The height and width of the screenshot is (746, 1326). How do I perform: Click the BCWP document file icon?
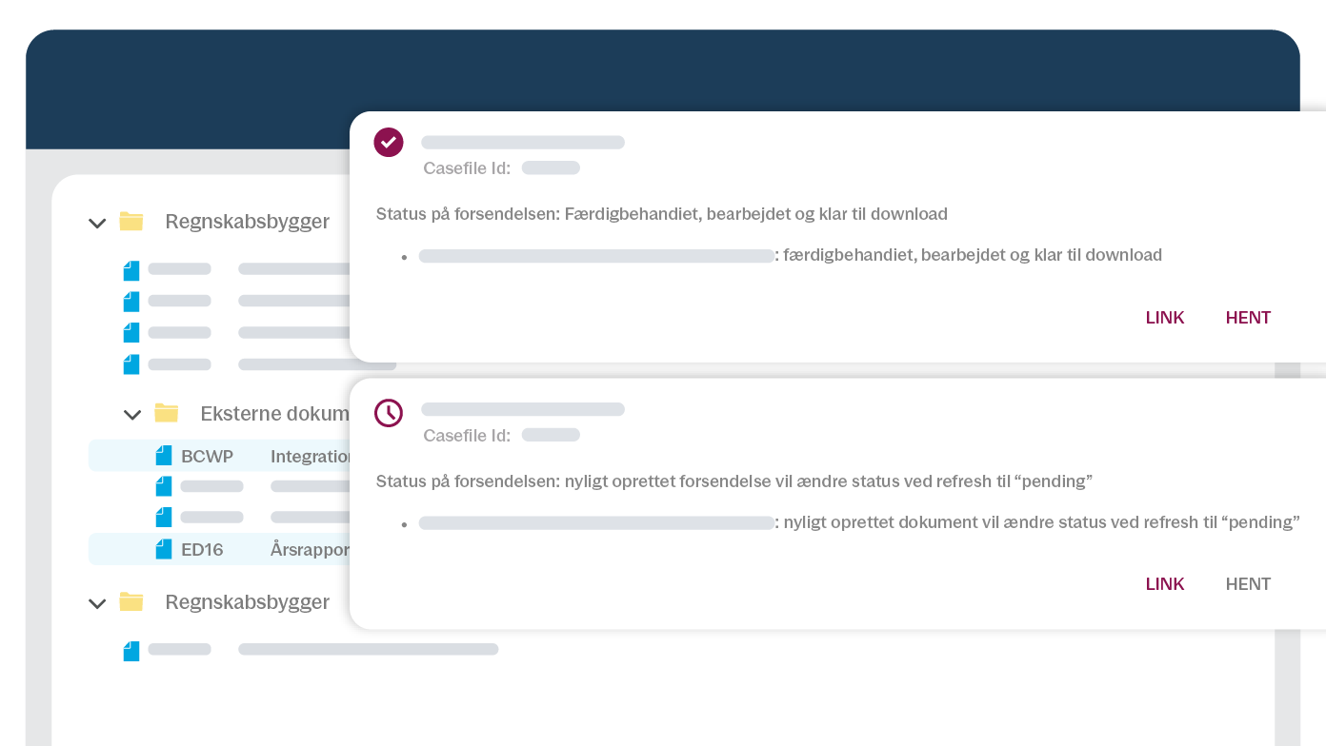pyautogui.click(x=164, y=456)
